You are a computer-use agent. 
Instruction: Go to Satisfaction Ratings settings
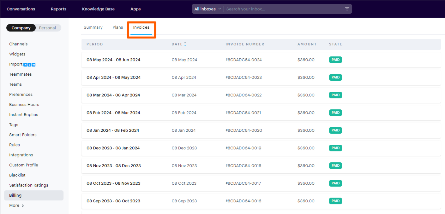[29, 185]
